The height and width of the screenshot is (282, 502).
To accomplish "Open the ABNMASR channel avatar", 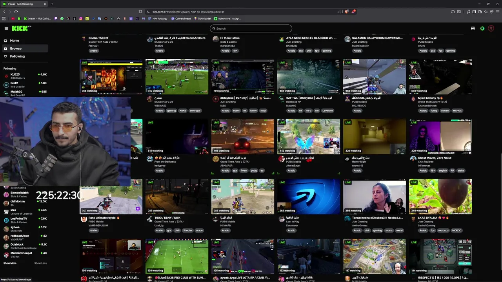I will (215, 159).
